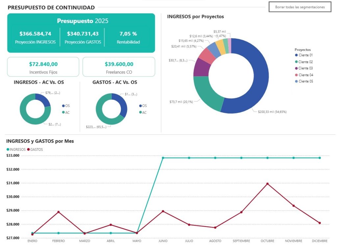
Task: Click Cliente 05 legend entry
Action: pyautogui.click(x=305, y=81)
